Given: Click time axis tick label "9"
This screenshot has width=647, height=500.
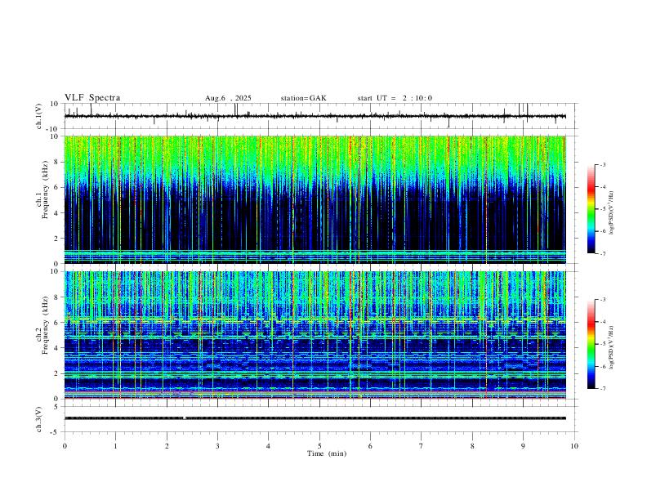Looking at the screenshot, I should 523,446.
